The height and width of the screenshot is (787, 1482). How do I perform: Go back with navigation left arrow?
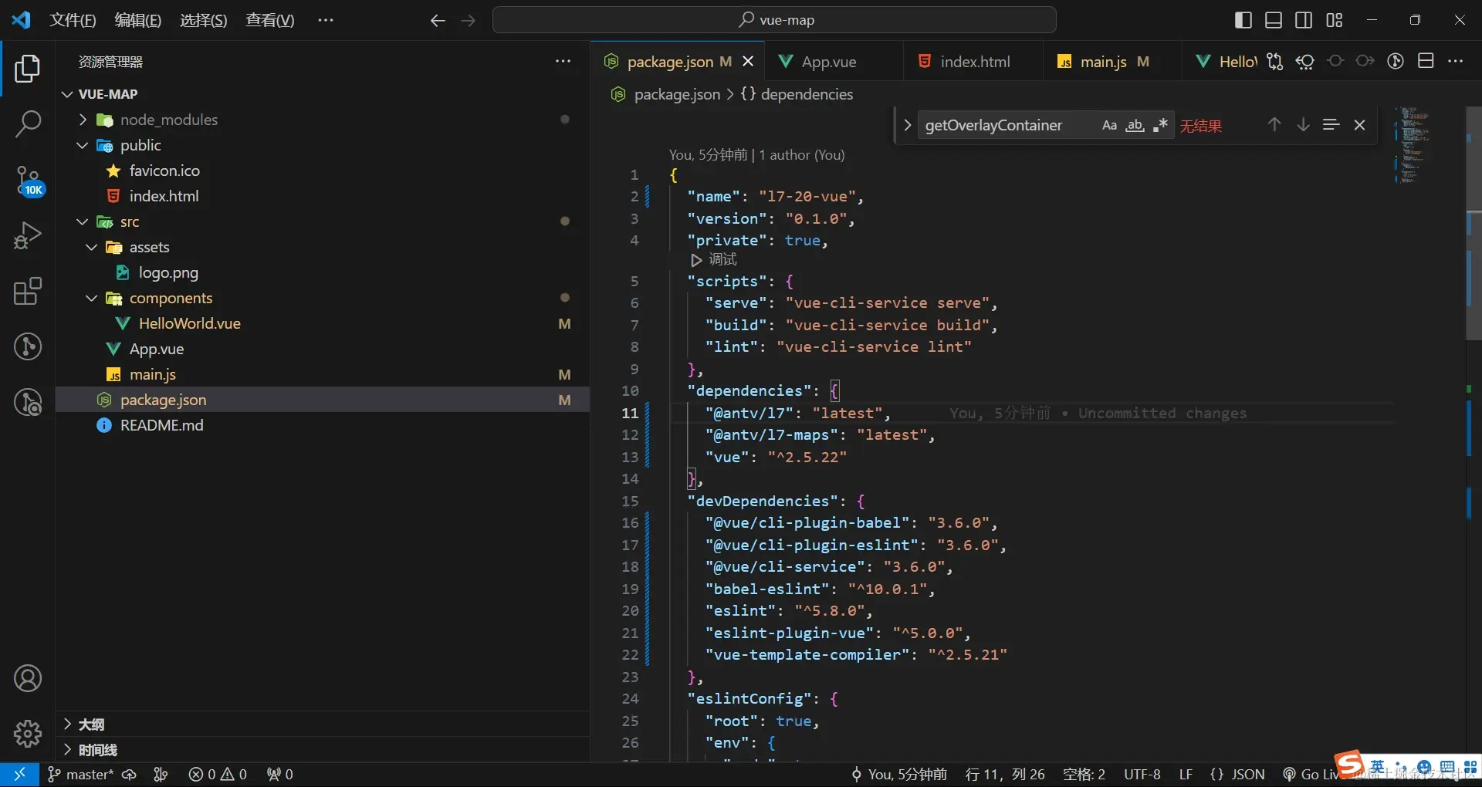pos(438,21)
